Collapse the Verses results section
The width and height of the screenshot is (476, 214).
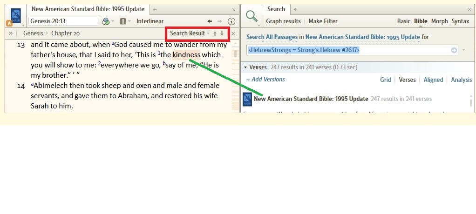click(245, 67)
